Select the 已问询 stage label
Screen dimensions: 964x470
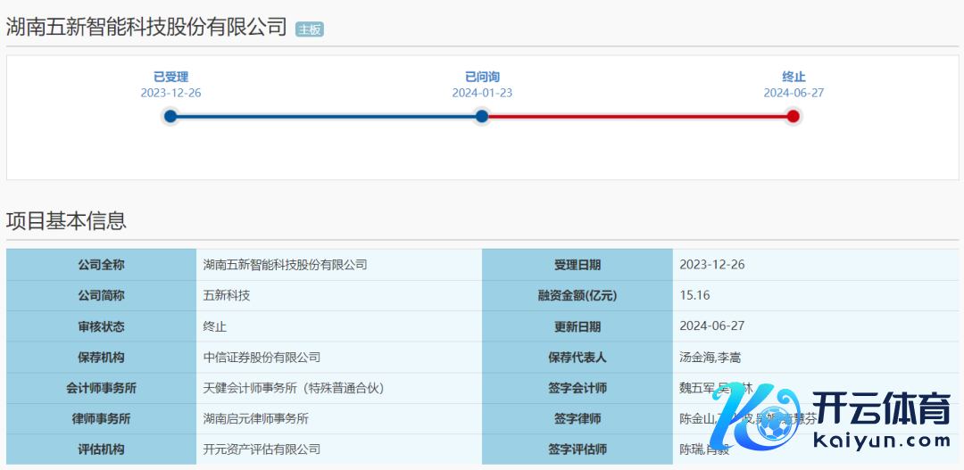tap(482, 77)
